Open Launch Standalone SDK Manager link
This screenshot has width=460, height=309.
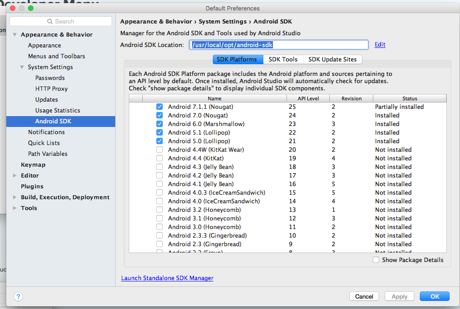pos(167,278)
